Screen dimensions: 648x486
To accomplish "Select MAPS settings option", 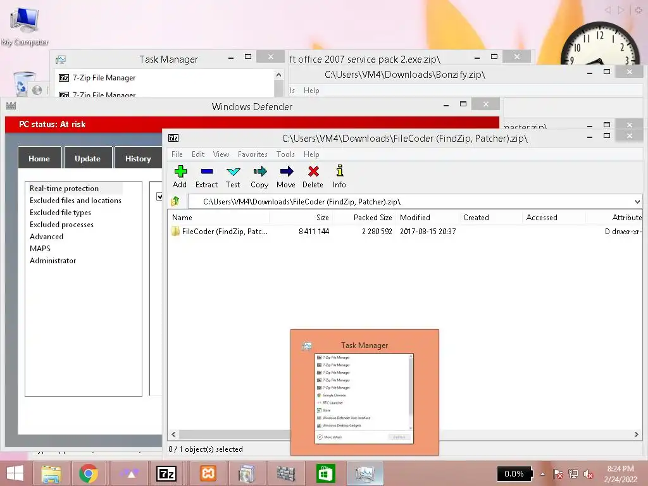I will pyautogui.click(x=40, y=248).
